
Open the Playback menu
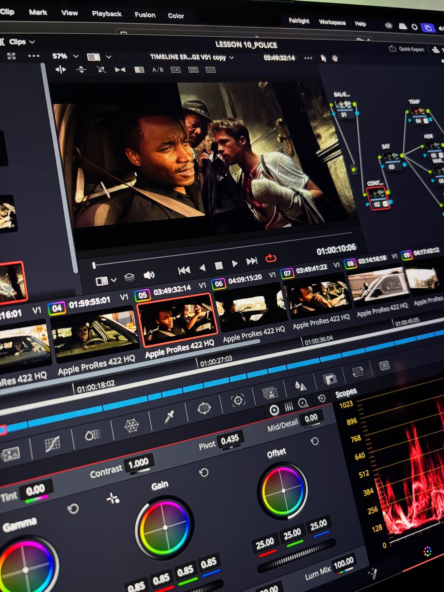[107, 14]
